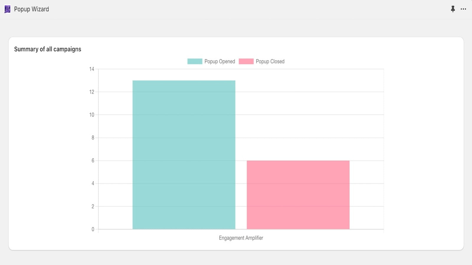Select the pink Popup Closed bar
This screenshot has height=265, width=472.
298,195
